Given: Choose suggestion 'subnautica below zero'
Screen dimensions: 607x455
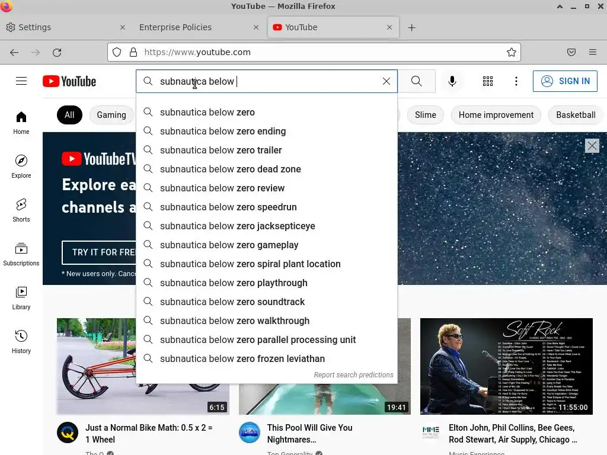Looking at the screenshot, I should point(267,112).
